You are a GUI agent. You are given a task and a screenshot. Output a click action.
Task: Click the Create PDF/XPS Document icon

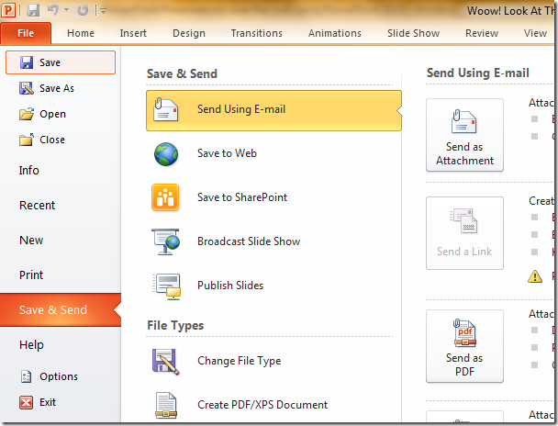166,405
